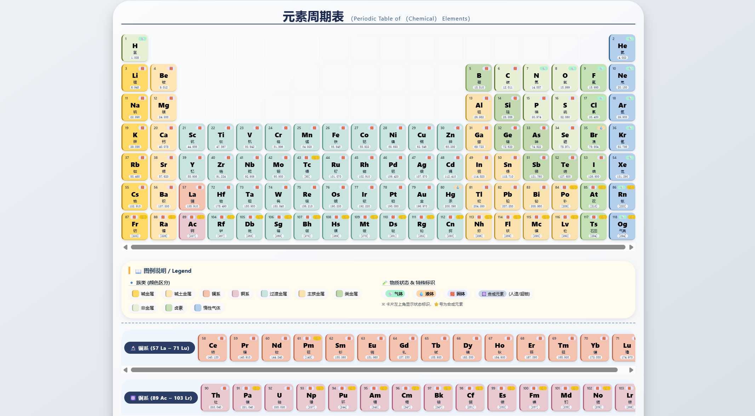
Task: Click the 非金属 color swatch in the legend
Action: click(136, 308)
